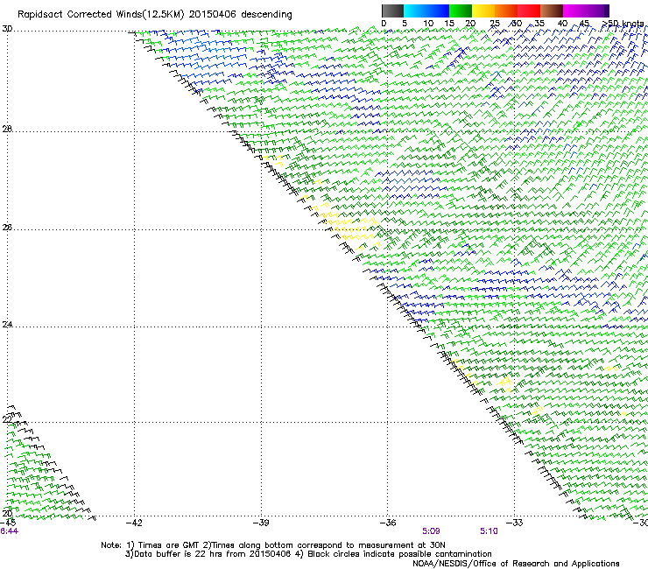Viewport: 648px width, 569px height.
Task: Click the '-45' longitude axis label
Action: (8, 523)
